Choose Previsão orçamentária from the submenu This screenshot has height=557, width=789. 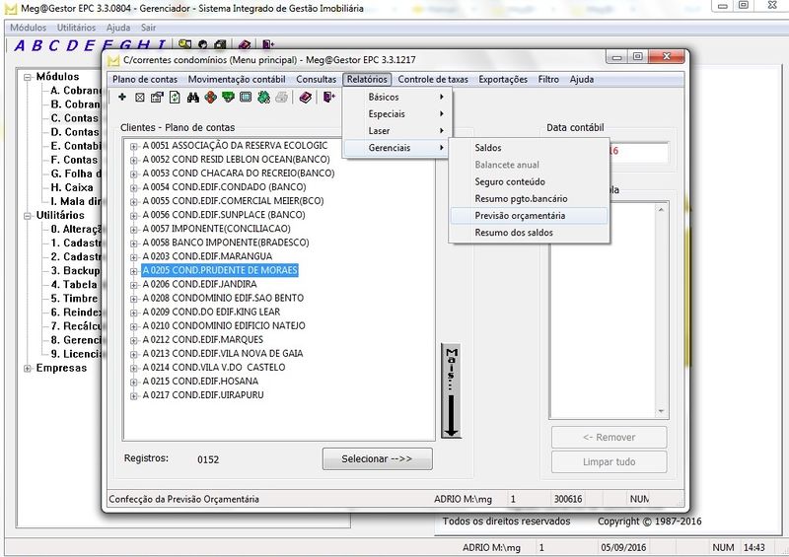coord(520,215)
